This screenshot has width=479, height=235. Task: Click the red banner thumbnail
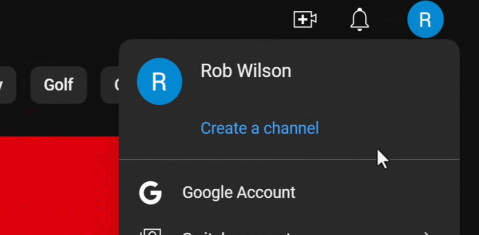(x=59, y=185)
